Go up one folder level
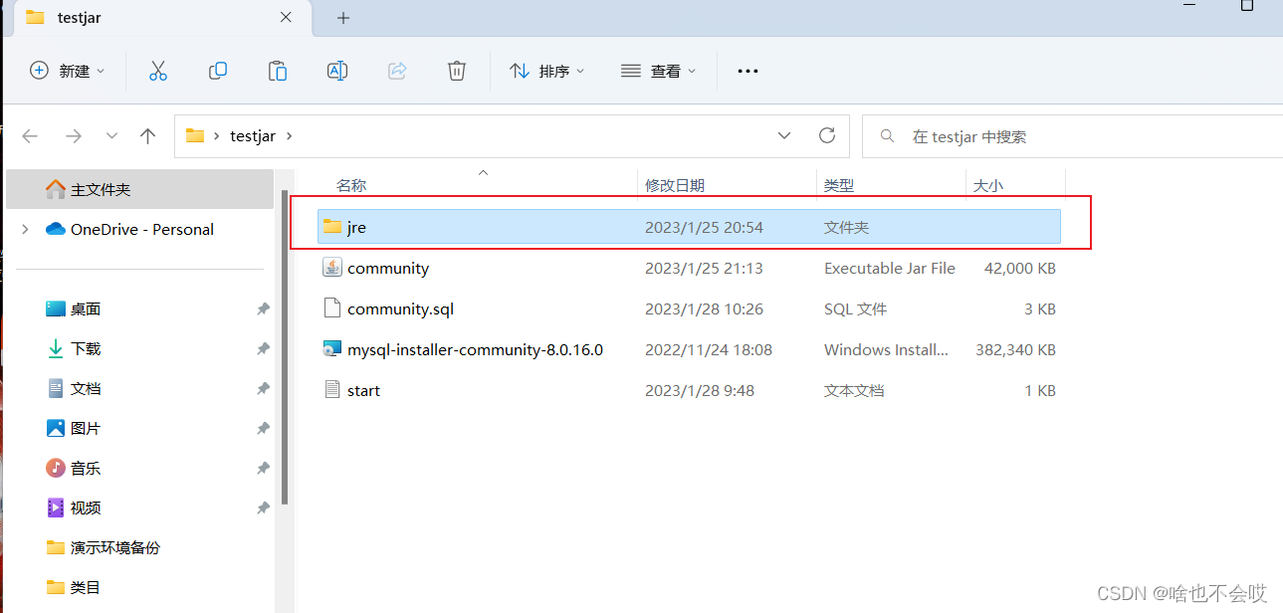Image resolution: width=1283 pixels, height=613 pixels. coord(148,136)
